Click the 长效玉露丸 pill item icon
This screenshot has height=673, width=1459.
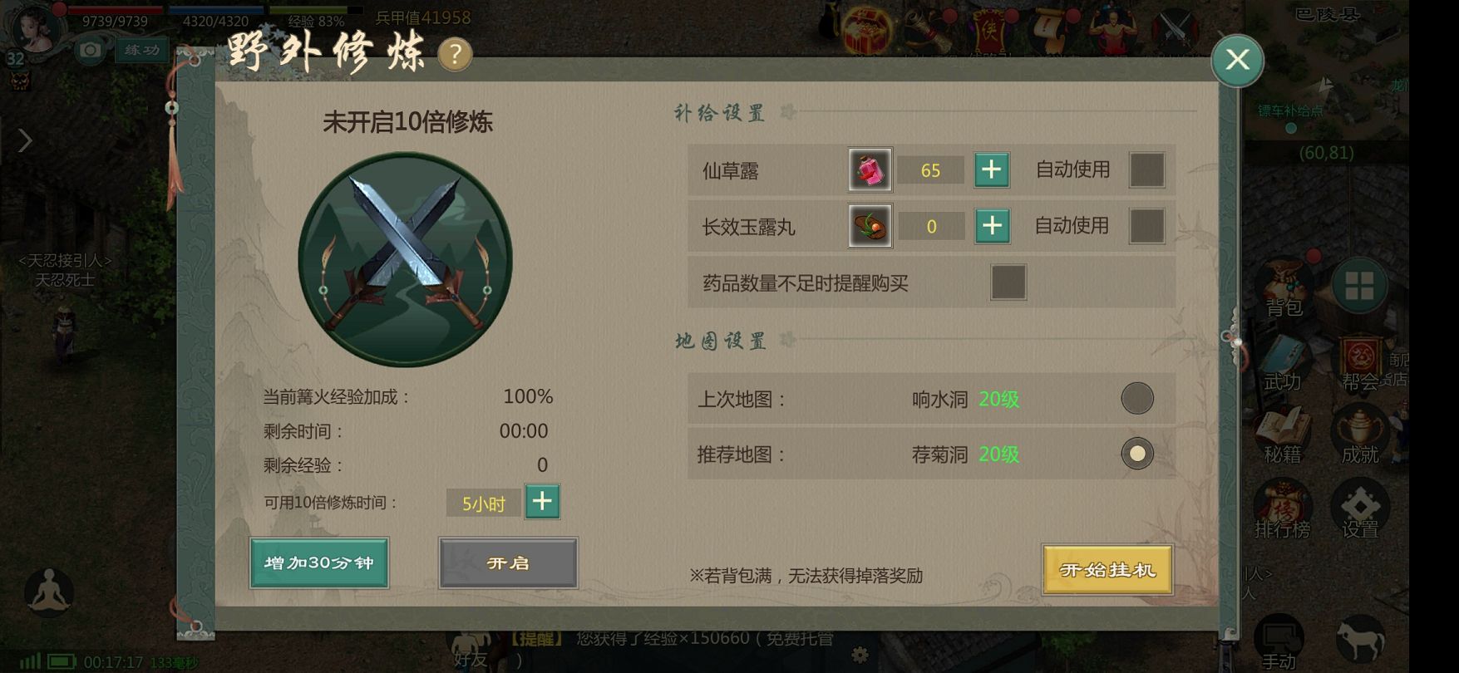point(870,226)
